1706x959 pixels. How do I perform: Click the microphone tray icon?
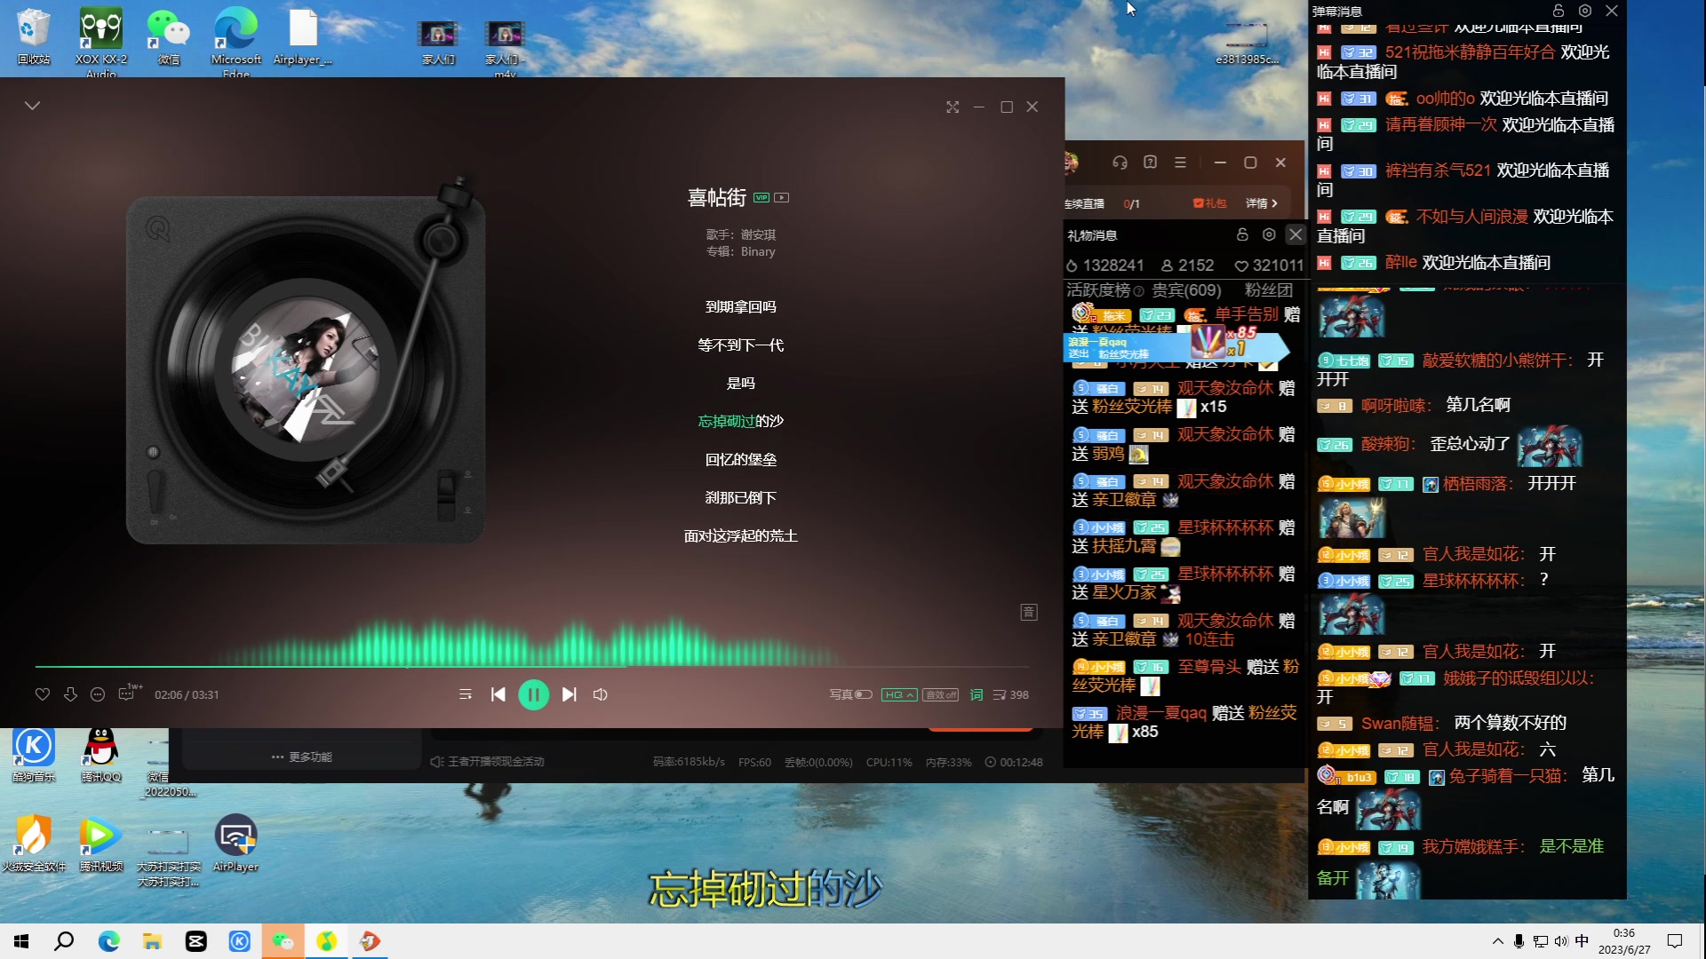click(x=1519, y=941)
